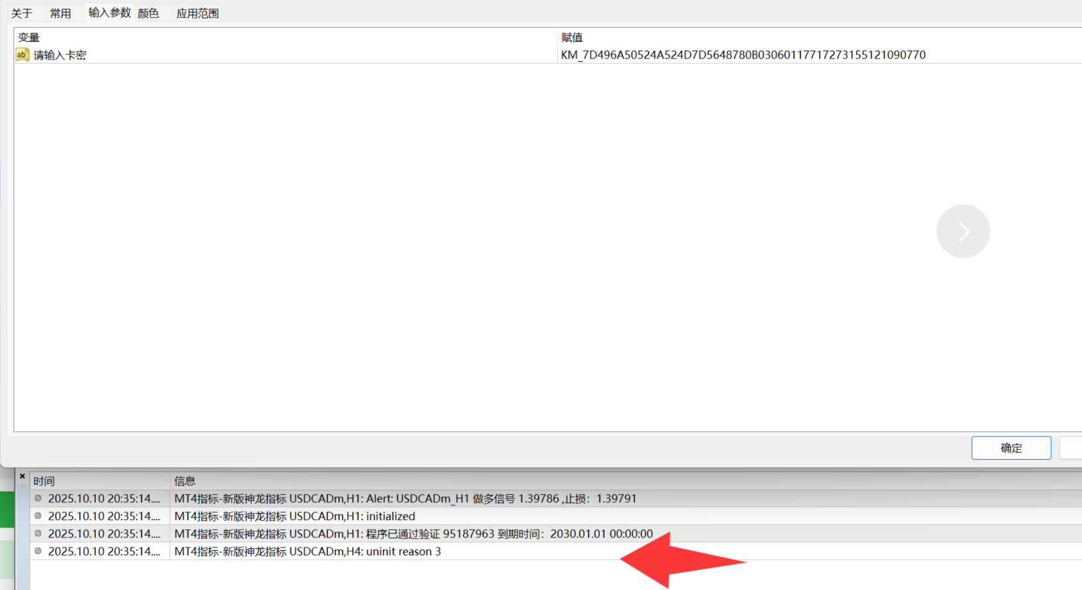Click the KM_ card key value field
Image resolution: width=1082 pixels, height=590 pixels.
click(743, 55)
